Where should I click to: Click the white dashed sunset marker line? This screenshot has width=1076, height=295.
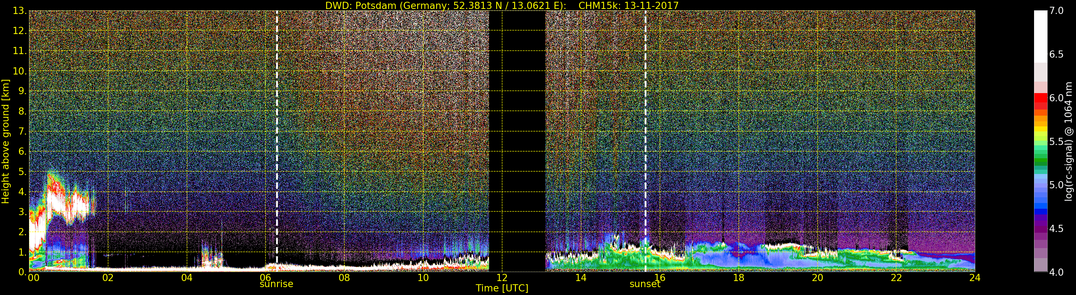645,141
